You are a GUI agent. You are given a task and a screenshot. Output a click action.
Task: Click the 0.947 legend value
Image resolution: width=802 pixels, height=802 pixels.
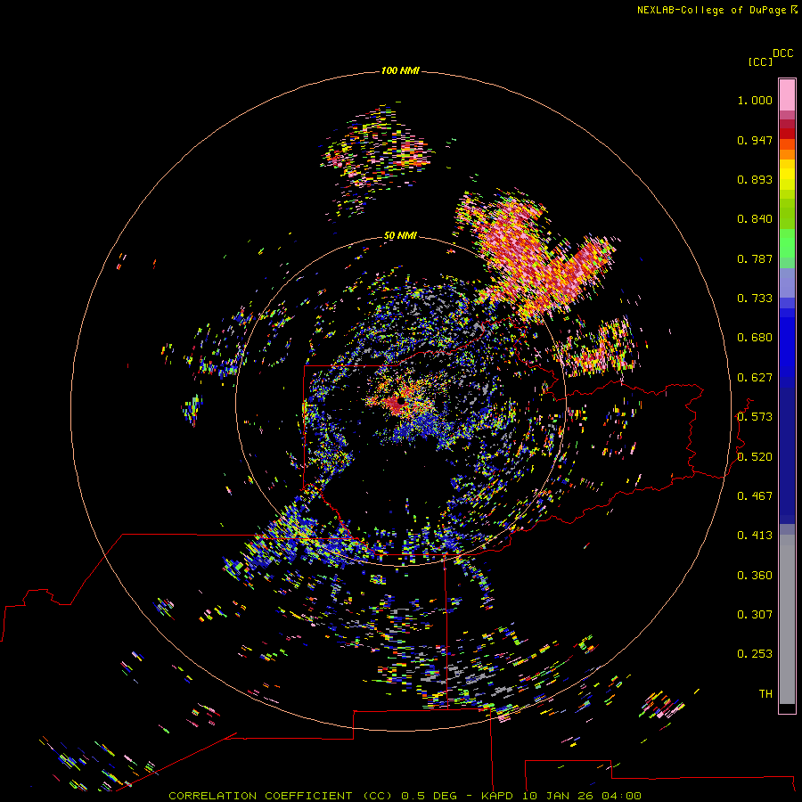pyautogui.click(x=755, y=140)
